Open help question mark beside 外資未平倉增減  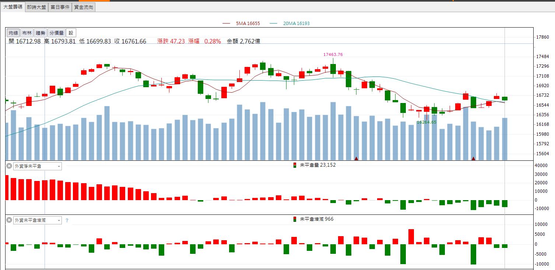[67, 220]
